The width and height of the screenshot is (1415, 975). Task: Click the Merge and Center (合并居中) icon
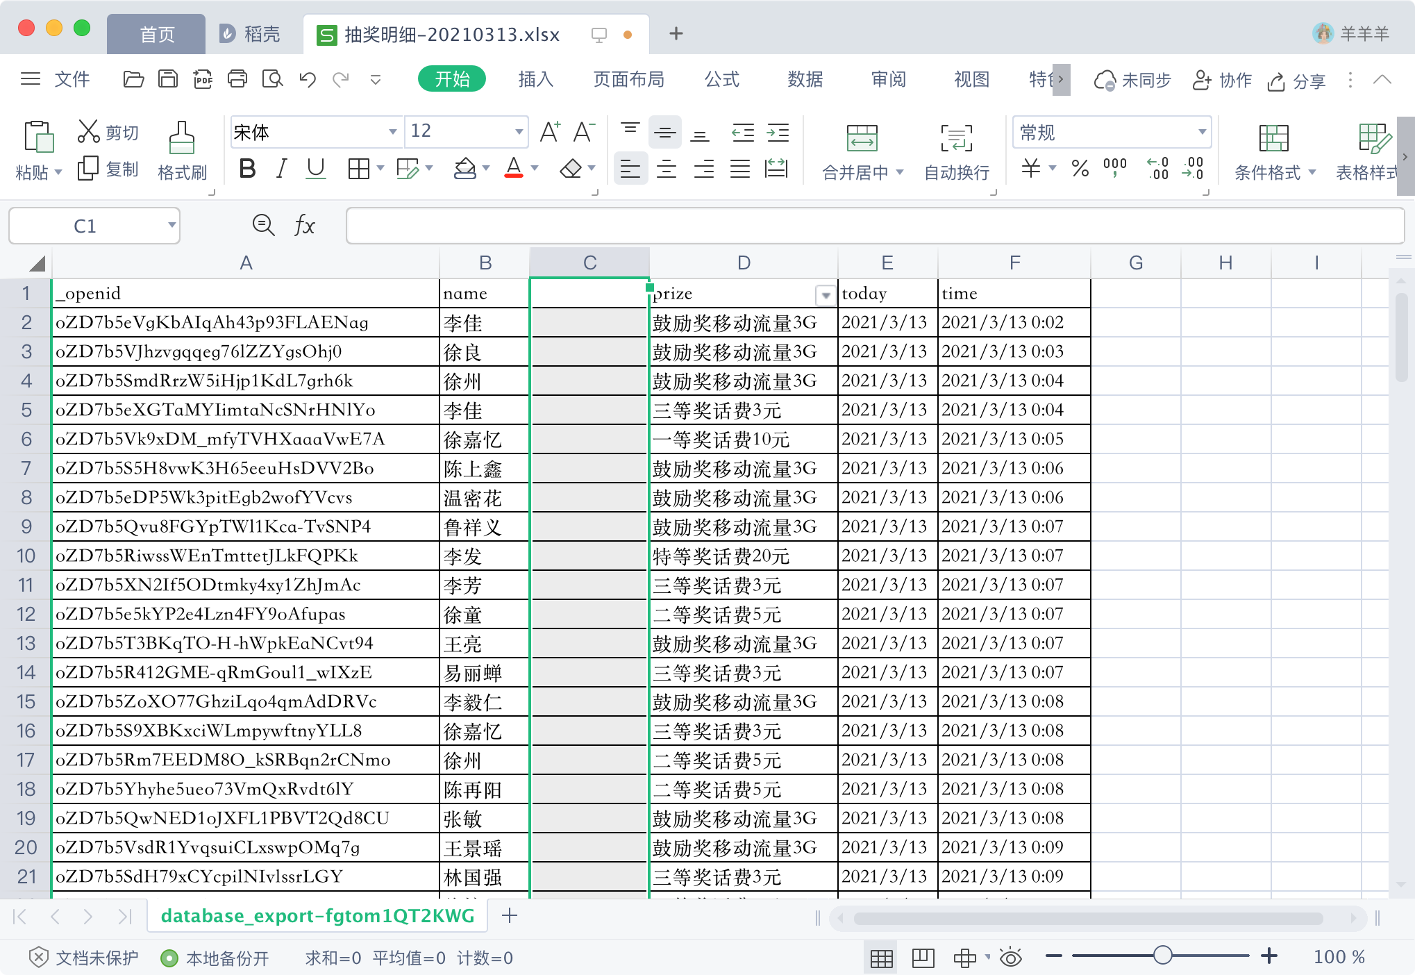coord(862,137)
